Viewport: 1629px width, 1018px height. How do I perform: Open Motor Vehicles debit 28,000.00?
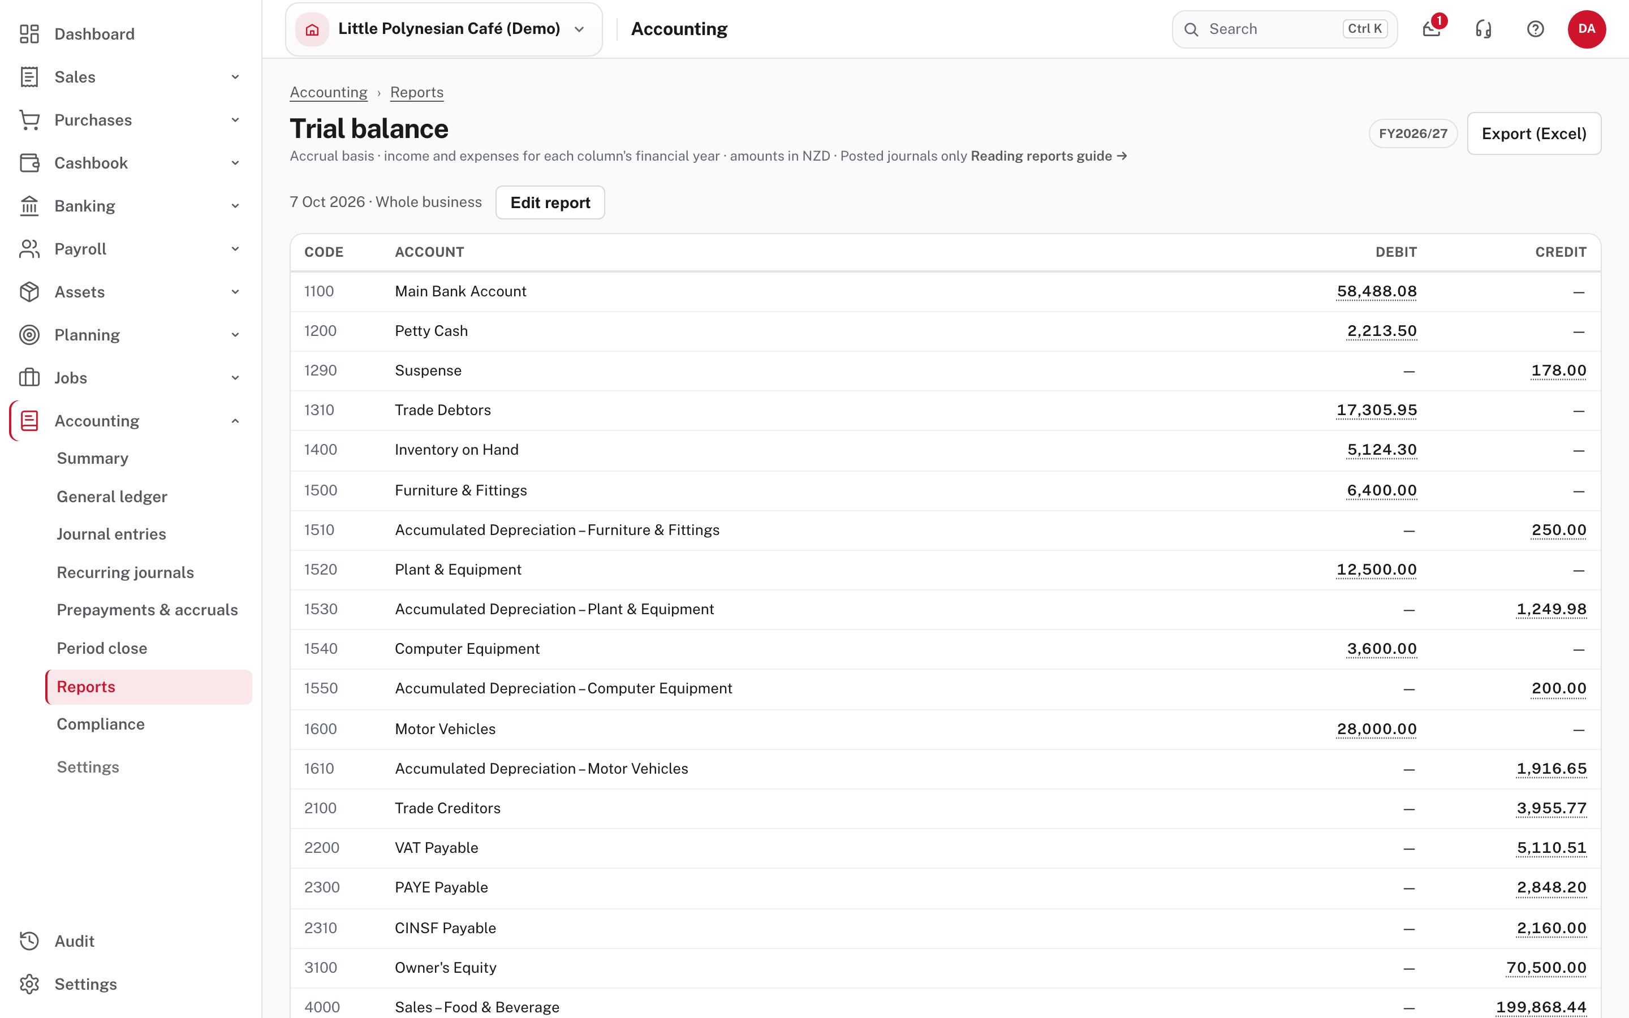tap(1377, 729)
